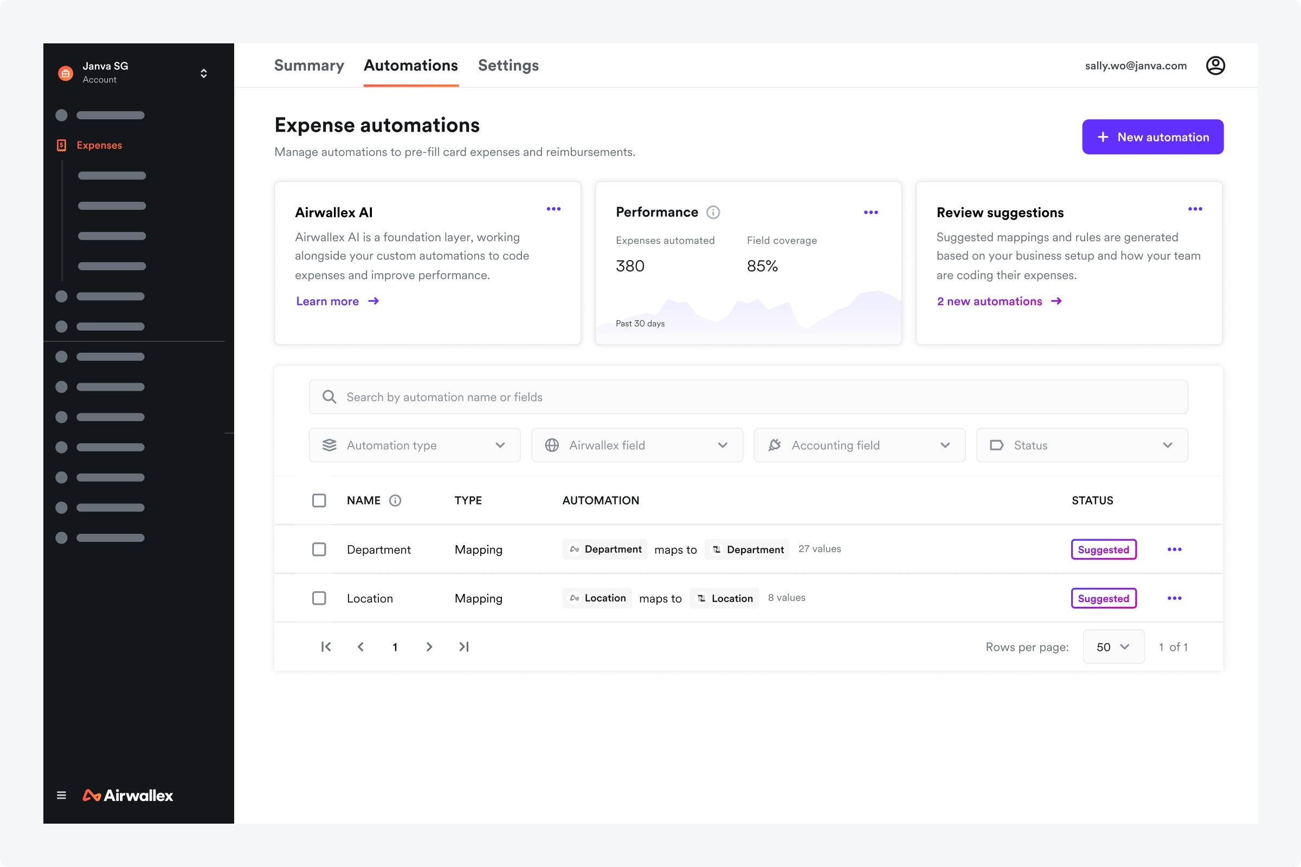Open the Performance card three-dot menu

pyautogui.click(x=871, y=212)
